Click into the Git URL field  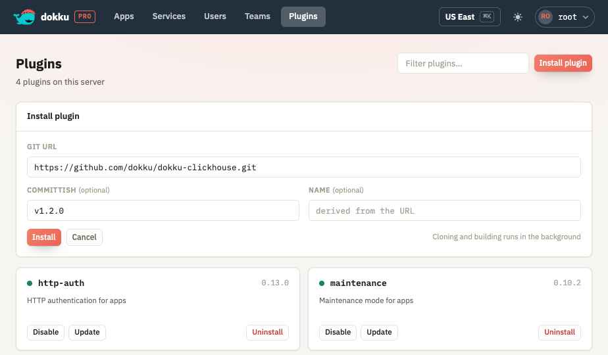[304, 167]
